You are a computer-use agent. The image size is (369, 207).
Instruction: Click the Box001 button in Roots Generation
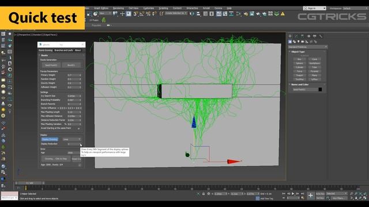point(71,65)
